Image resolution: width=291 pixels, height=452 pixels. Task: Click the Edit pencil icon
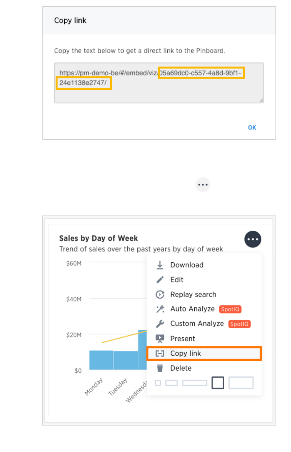[160, 280]
